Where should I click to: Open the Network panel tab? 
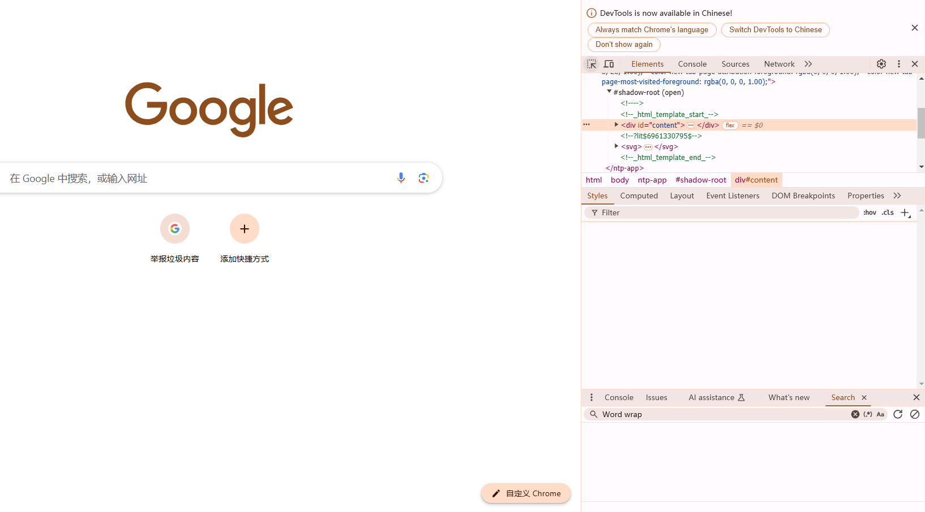coord(780,64)
